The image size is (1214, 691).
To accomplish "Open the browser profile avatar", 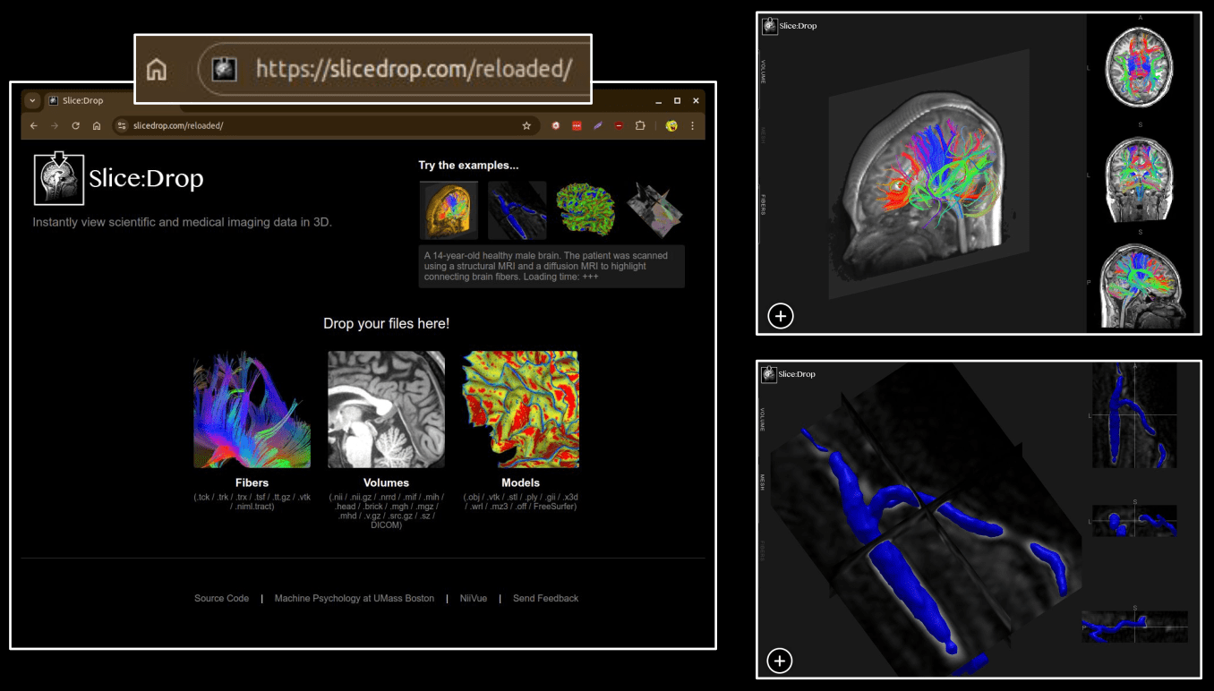I will pos(671,126).
